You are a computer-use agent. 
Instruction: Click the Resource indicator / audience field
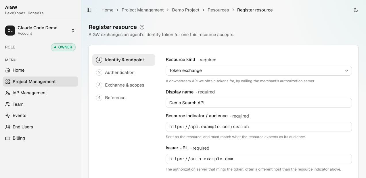point(259,127)
